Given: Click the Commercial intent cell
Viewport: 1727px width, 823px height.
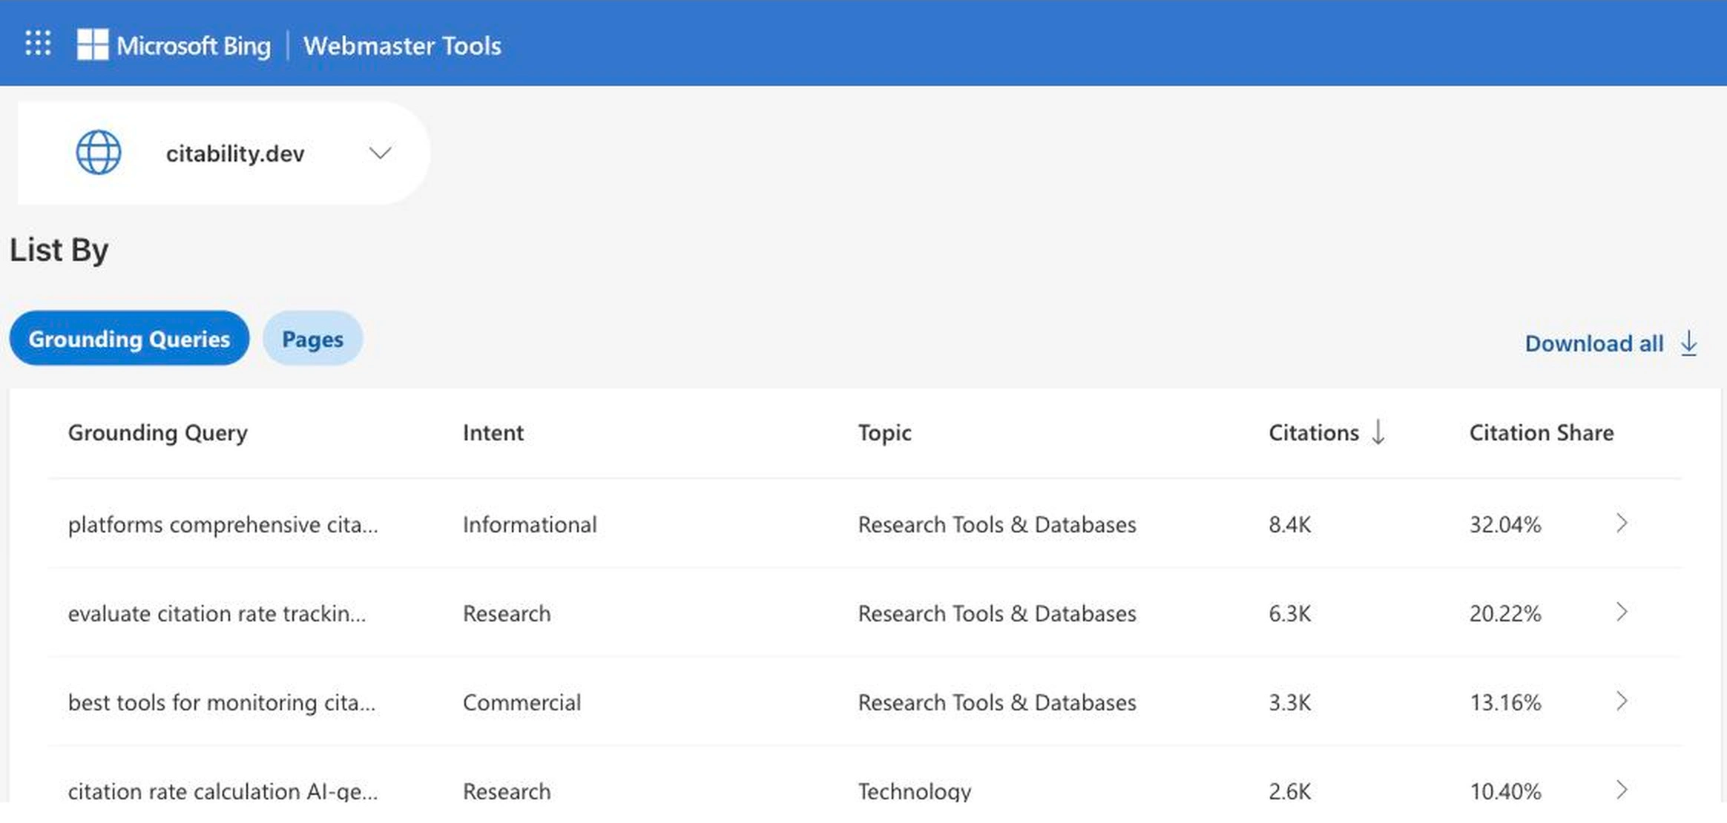Looking at the screenshot, I should [522, 702].
